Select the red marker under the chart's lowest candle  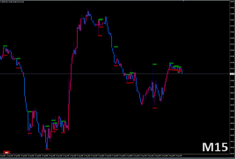[47, 149]
